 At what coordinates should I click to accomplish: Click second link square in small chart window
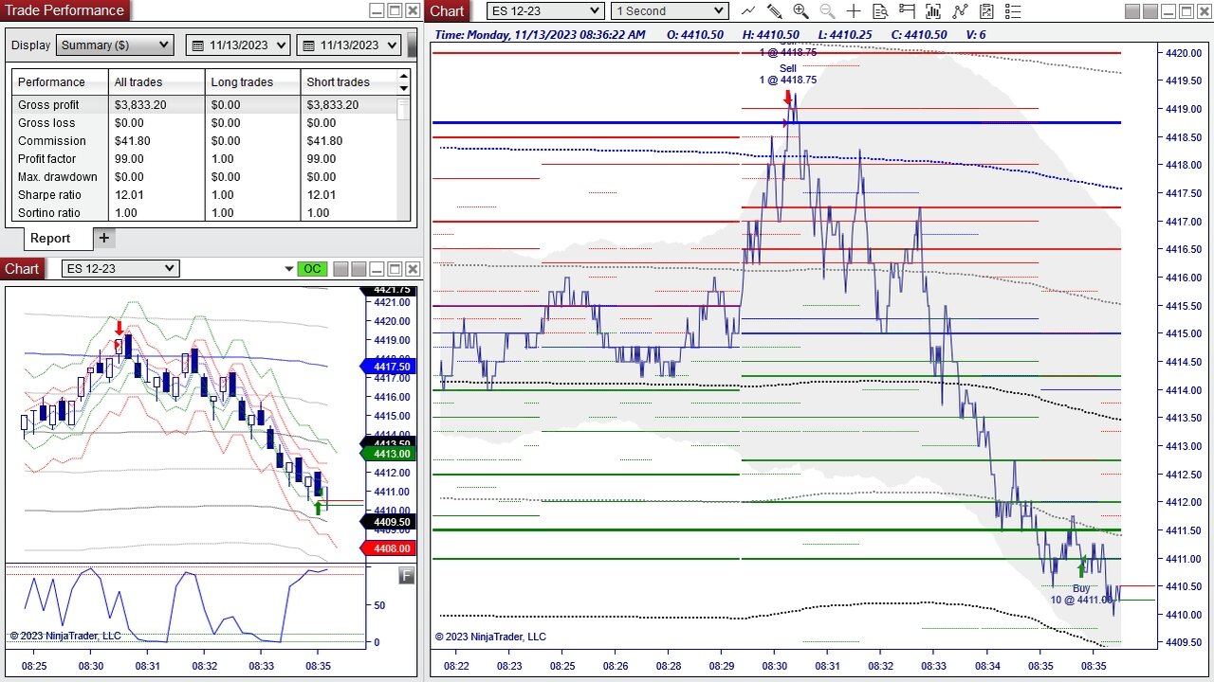point(358,269)
